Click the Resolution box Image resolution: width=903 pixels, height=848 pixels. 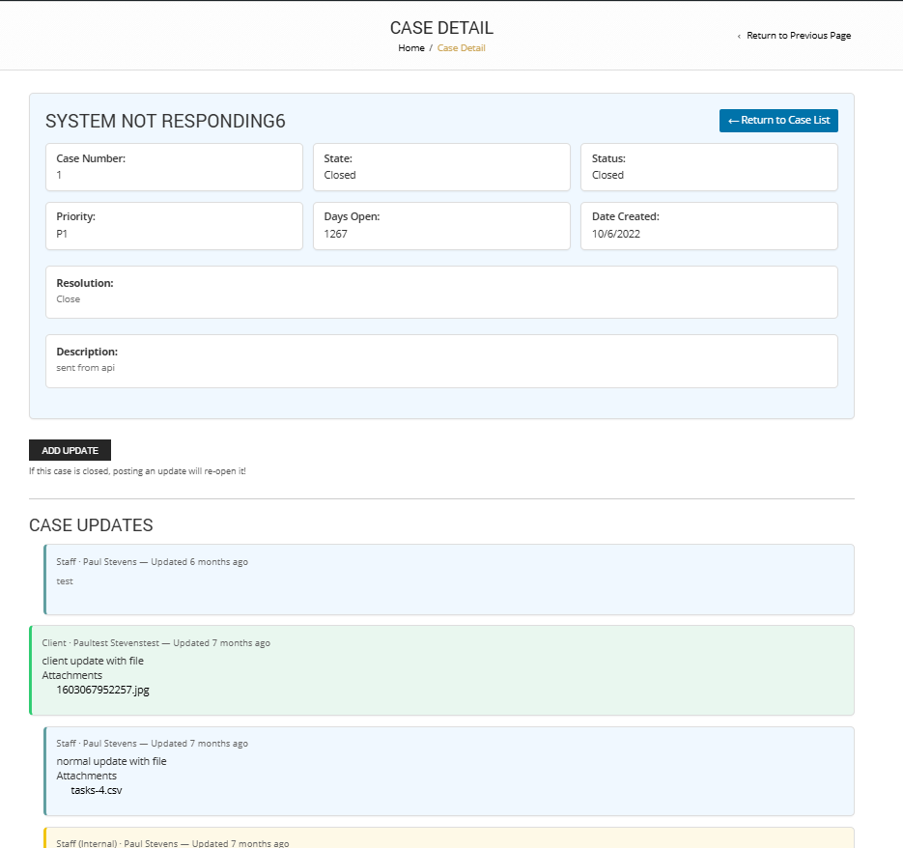[441, 292]
